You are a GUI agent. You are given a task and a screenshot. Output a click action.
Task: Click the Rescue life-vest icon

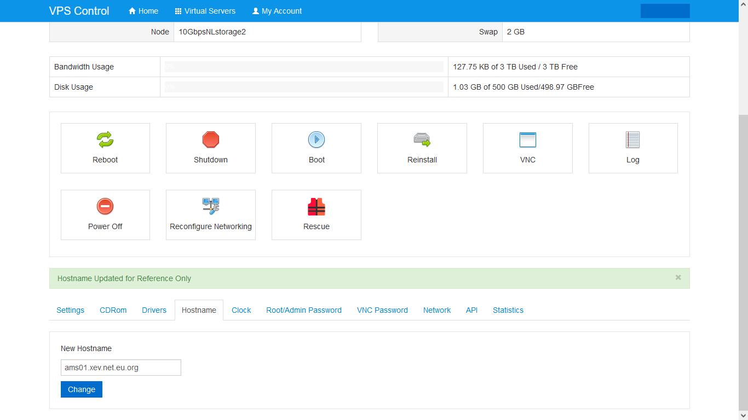[x=317, y=207]
